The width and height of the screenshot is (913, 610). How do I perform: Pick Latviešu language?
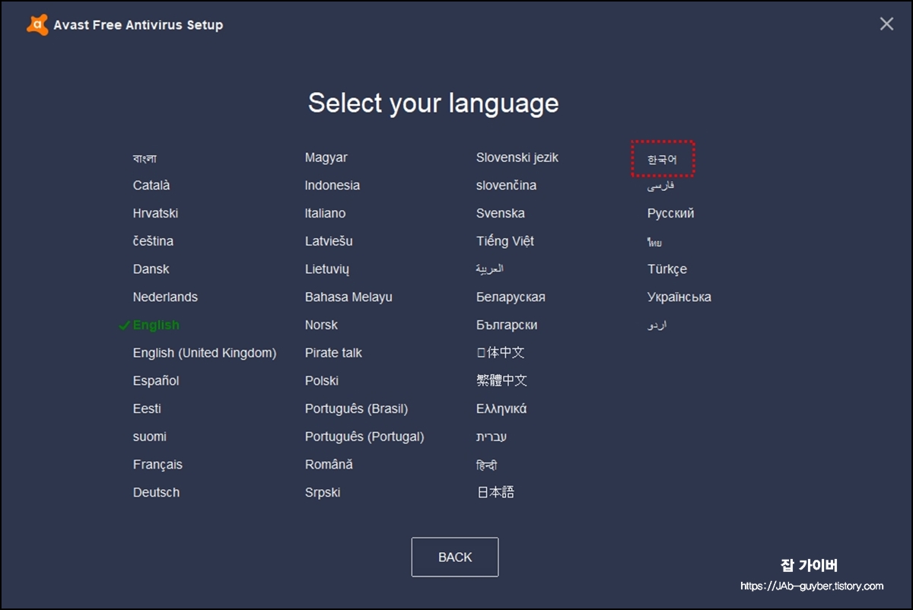click(x=329, y=241)
